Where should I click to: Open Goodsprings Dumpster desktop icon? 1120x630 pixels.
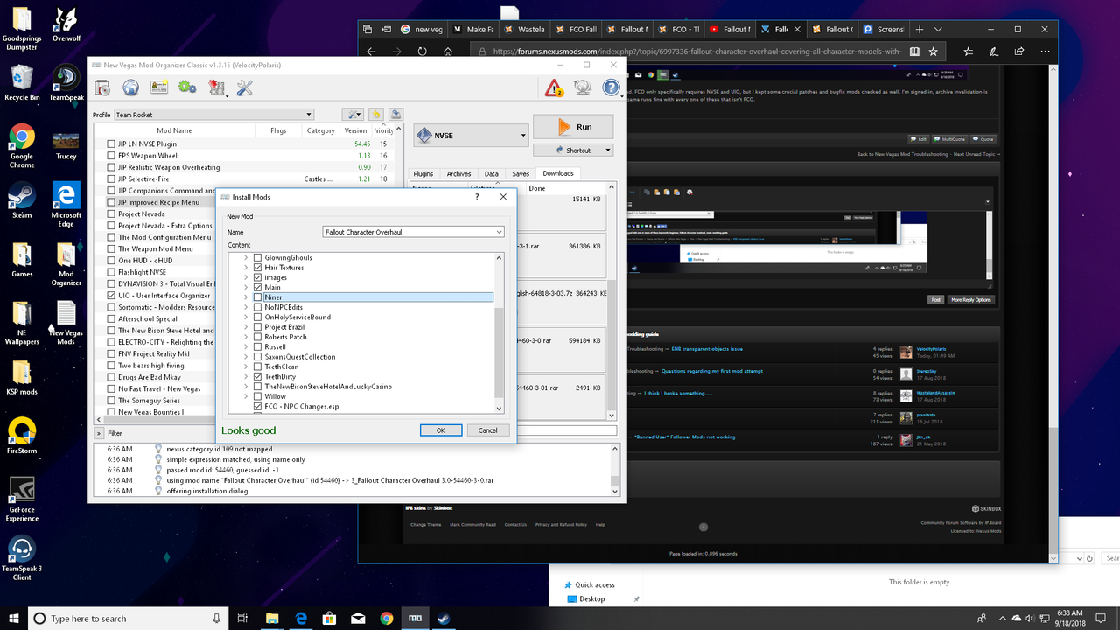click(x=22, y=29)
